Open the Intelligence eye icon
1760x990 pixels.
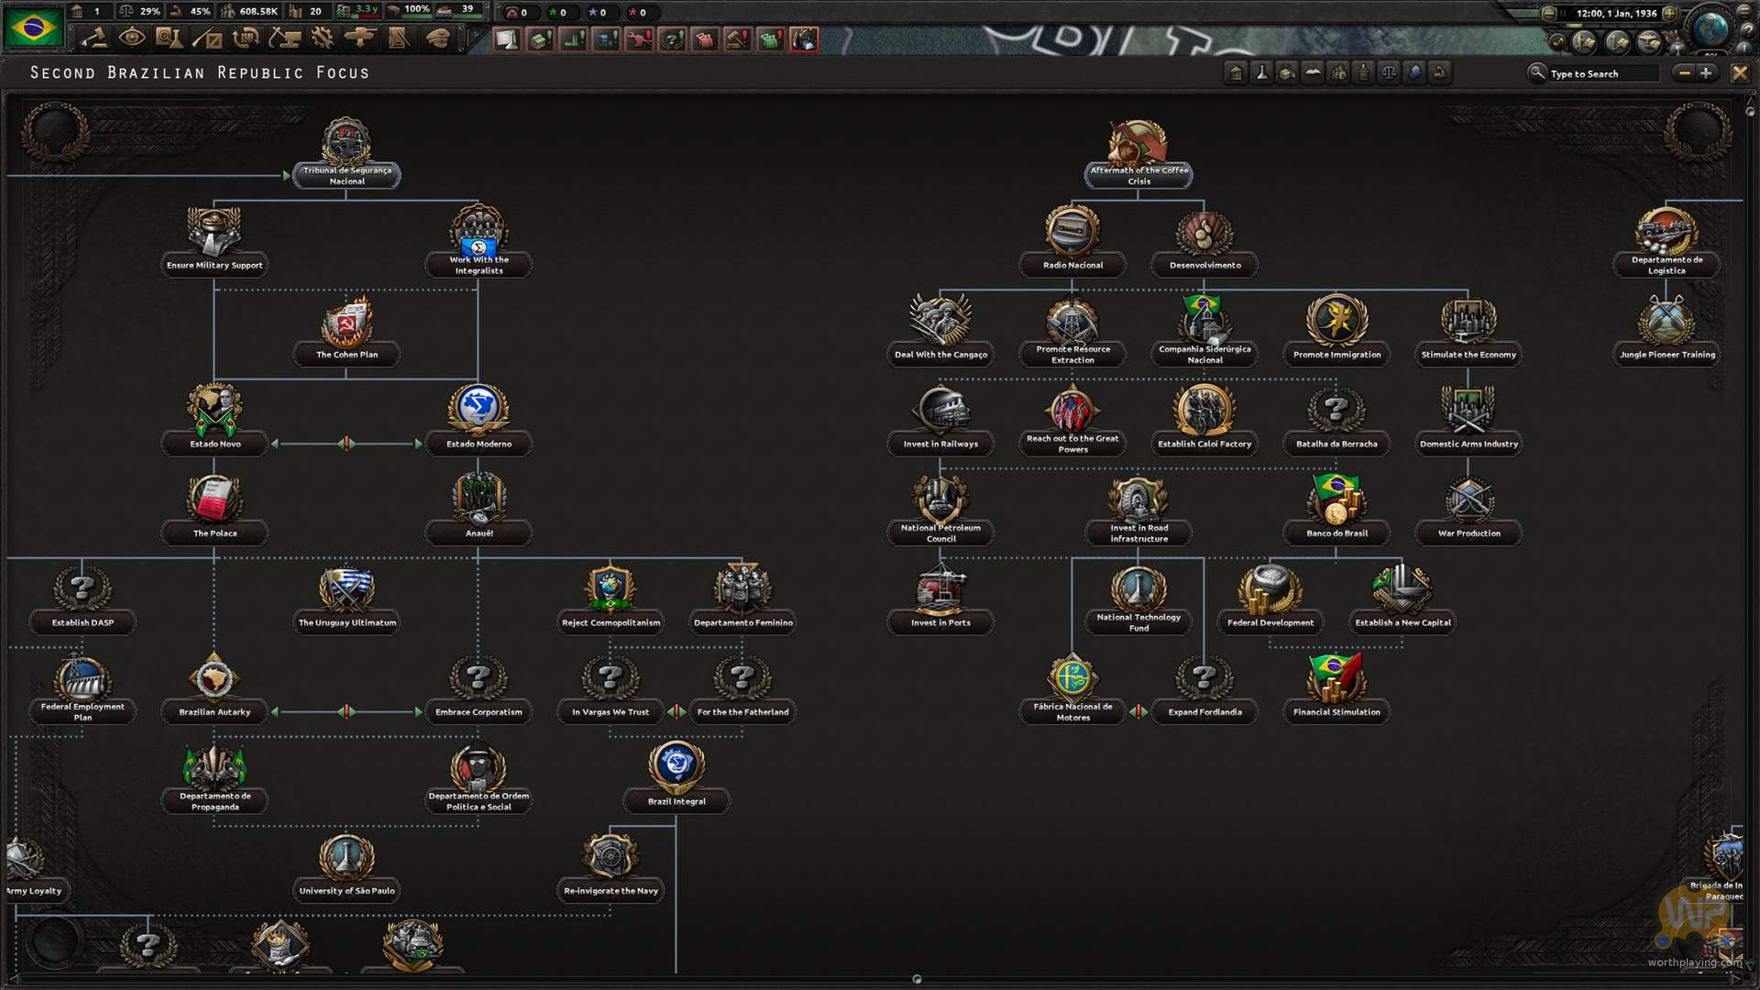pos(132,38)
